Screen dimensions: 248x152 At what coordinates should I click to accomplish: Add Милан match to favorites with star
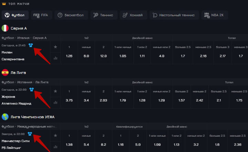pyautogui.click(x=55, y=47)
